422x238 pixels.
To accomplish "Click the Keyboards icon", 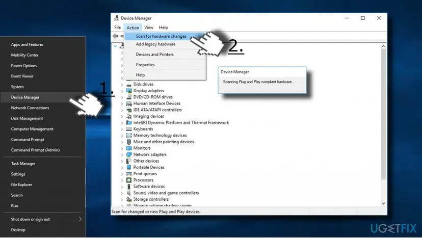I will 129,129.
